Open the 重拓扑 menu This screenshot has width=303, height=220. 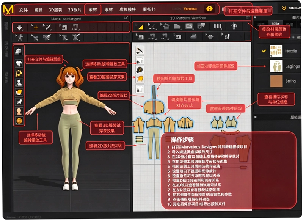pyautogui.click(x=149, y=9)
